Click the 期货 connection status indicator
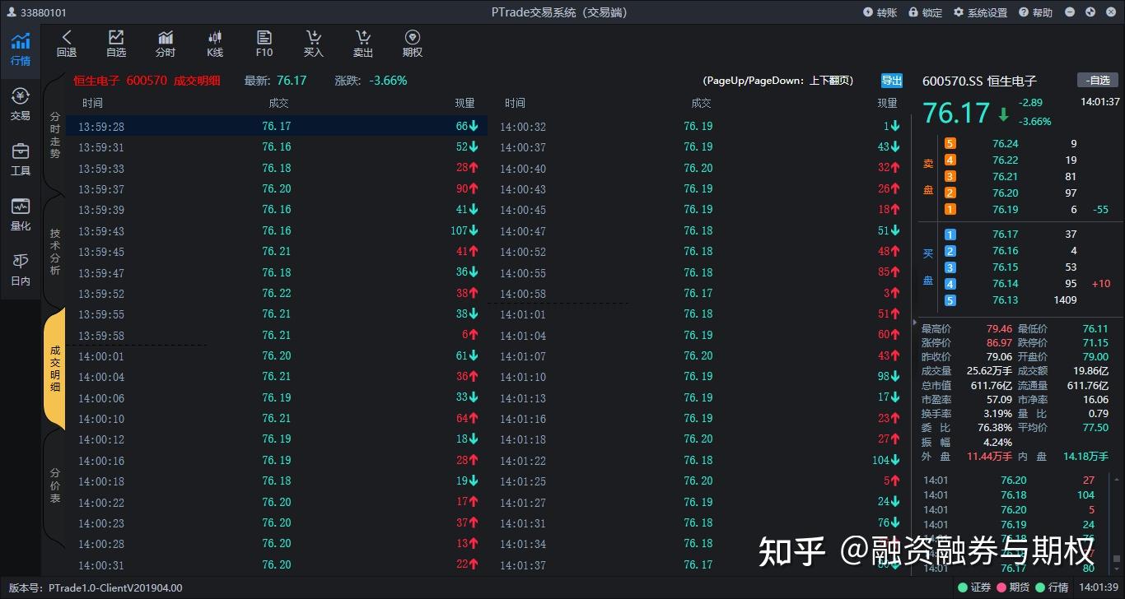This screenshot has height=599, width=1125. 1013,587
